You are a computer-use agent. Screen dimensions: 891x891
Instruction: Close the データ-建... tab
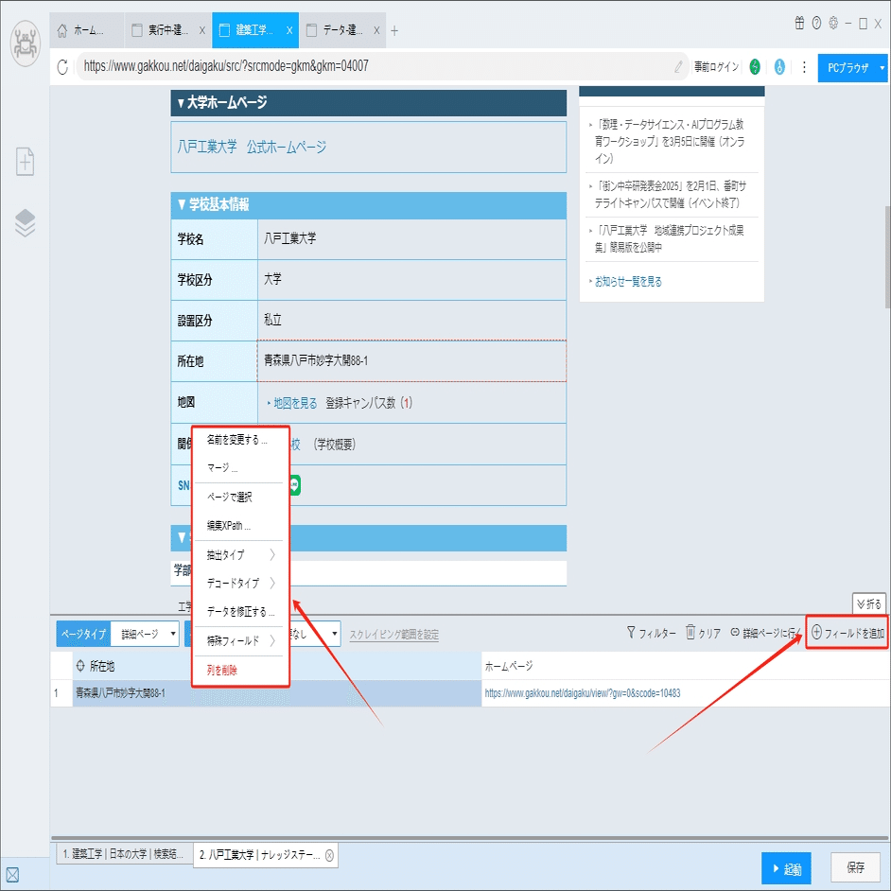(x=376, y=30)
